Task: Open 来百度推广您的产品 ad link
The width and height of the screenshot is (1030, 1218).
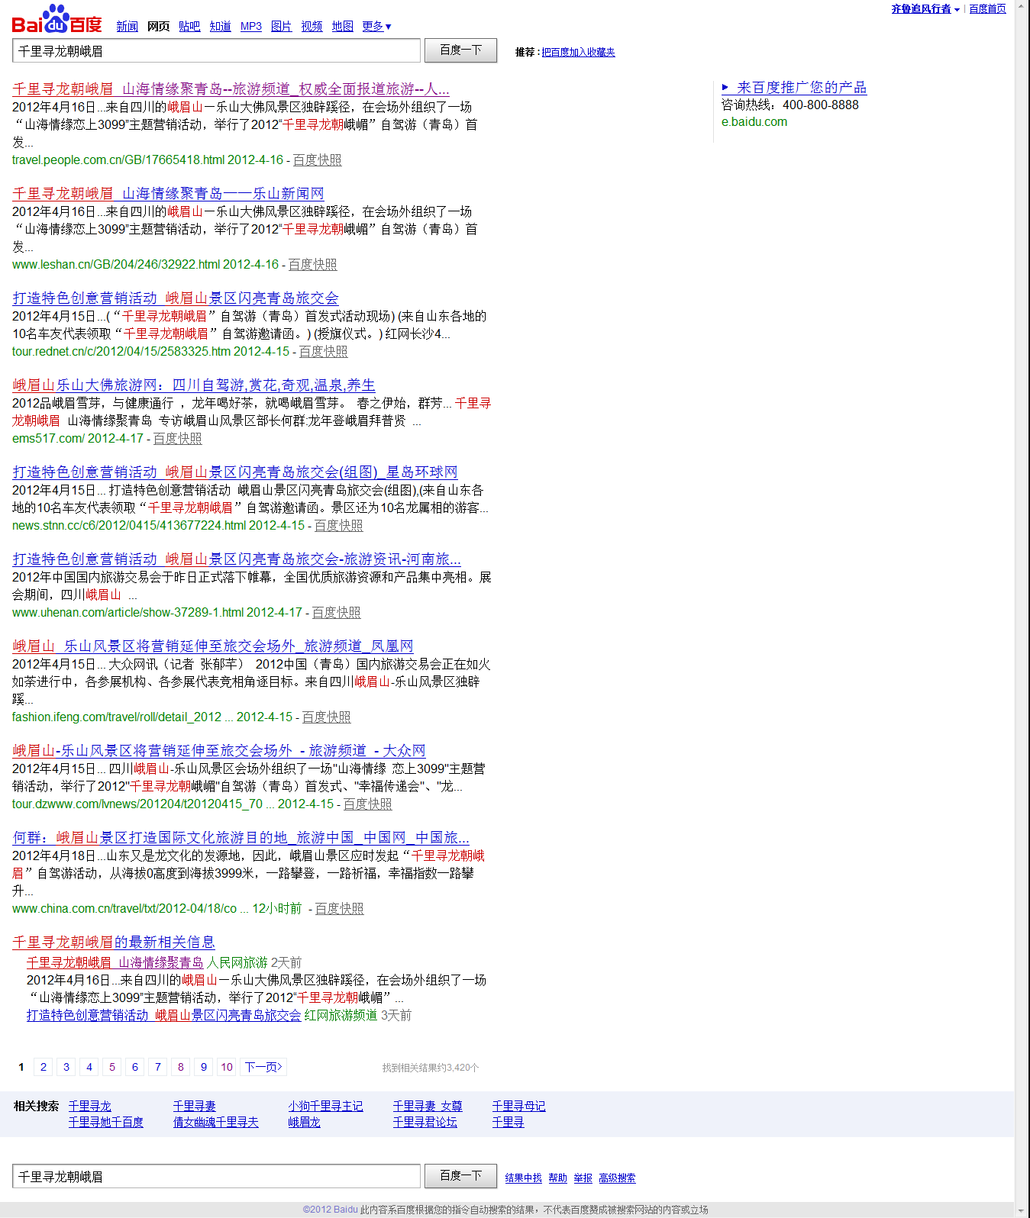Action: click(x=801, y=88)
